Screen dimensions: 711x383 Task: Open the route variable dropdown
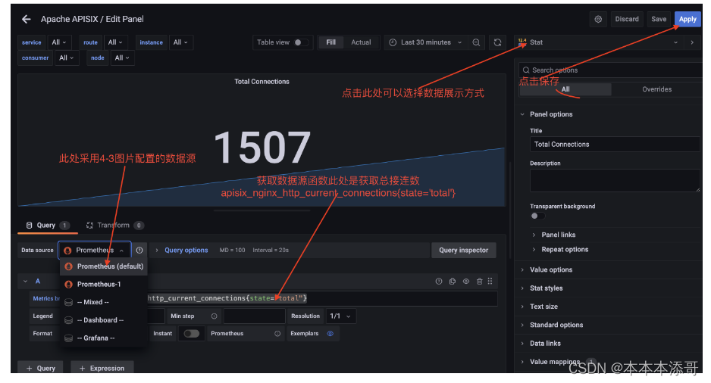[x=116, y=42]
